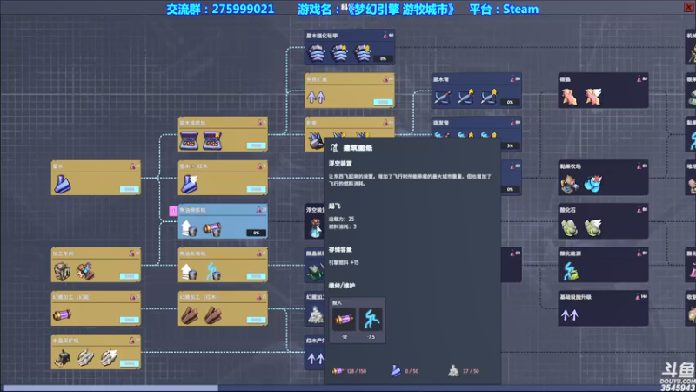Click 0% progress label on 星木弩
Screen dimensions: 696x392
pyautogui.click(x=511, y=102)
